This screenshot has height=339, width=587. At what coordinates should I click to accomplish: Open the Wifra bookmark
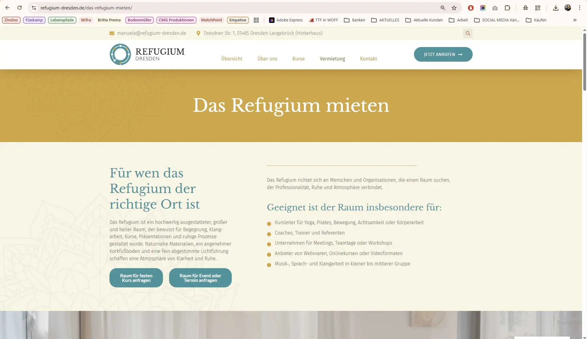pos(86,20)
